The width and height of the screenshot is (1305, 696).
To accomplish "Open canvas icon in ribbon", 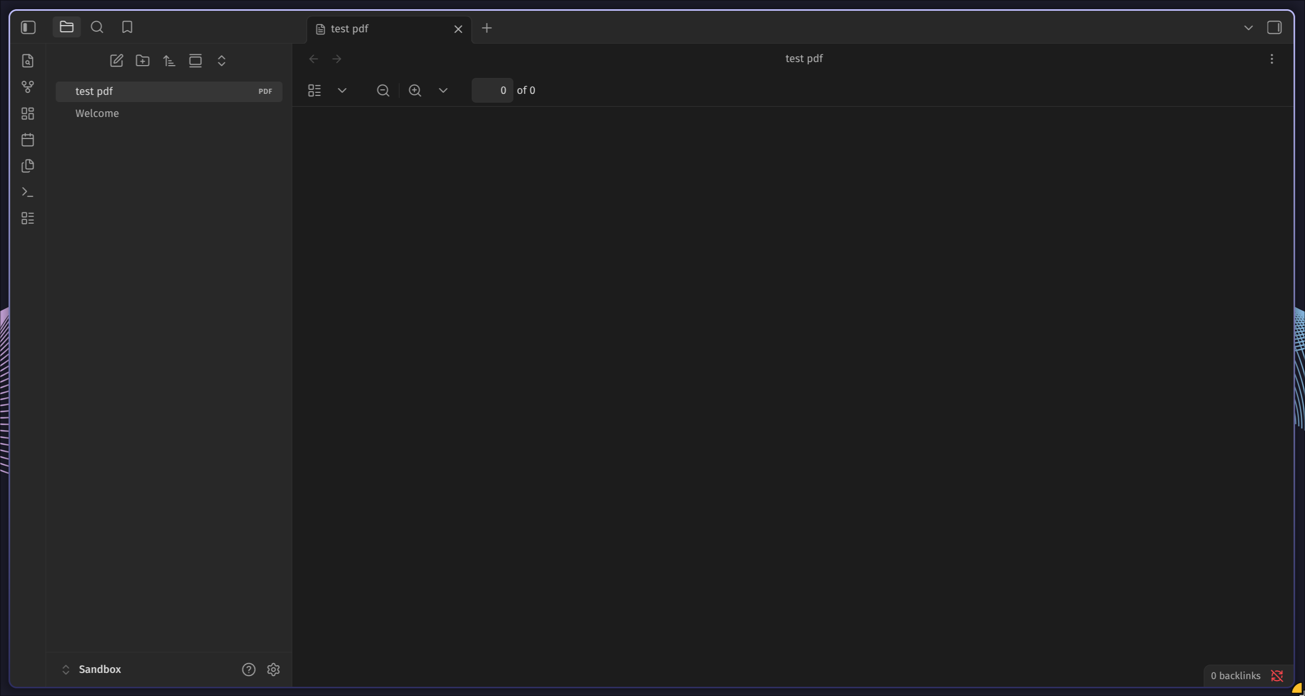I will click(28, 113).
